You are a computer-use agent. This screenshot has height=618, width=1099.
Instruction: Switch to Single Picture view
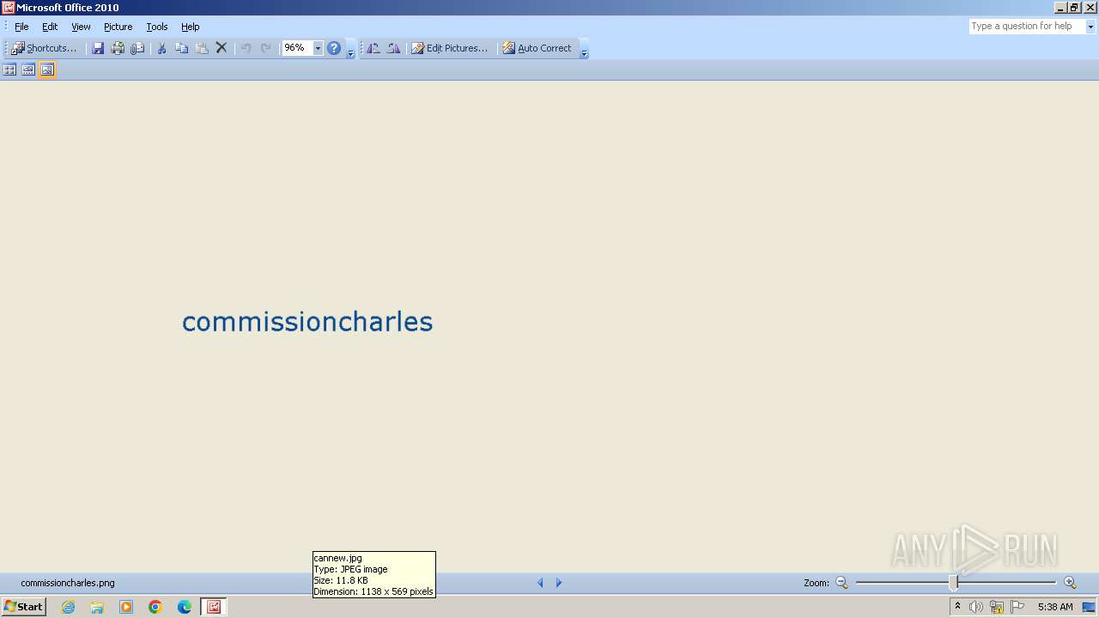(x=47, y=70)
